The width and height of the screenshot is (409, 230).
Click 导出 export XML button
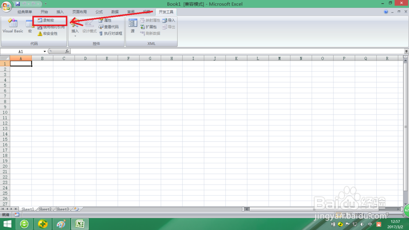pyautogui.click(x=169, y=27)
